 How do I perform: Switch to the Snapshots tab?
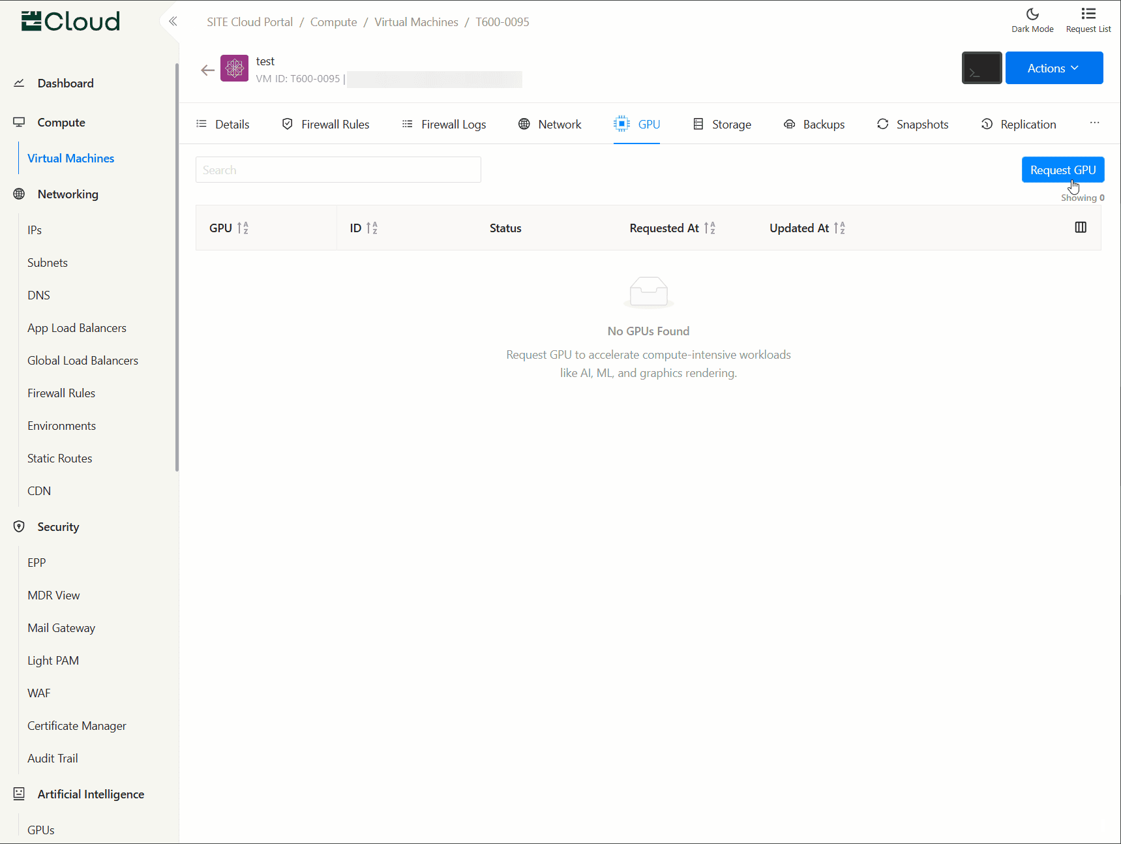[x=912, y=125]
